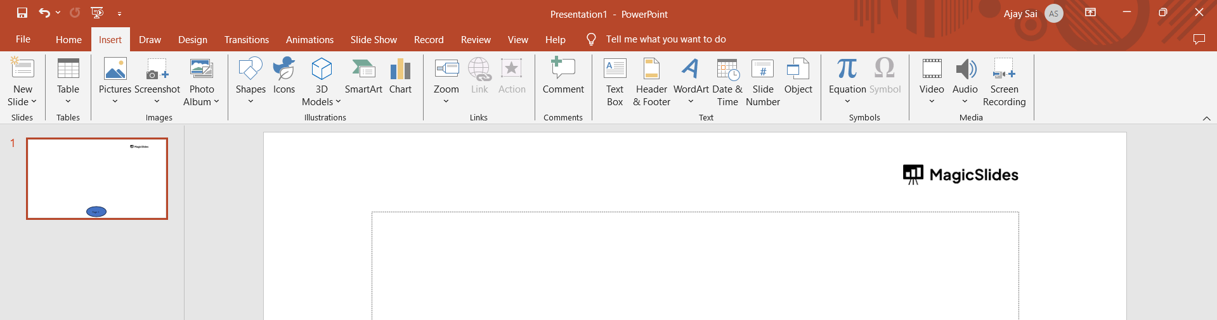The image size is (1217, 320).
Task: Expand the Audio options dropdown
Action: point(965,101)
